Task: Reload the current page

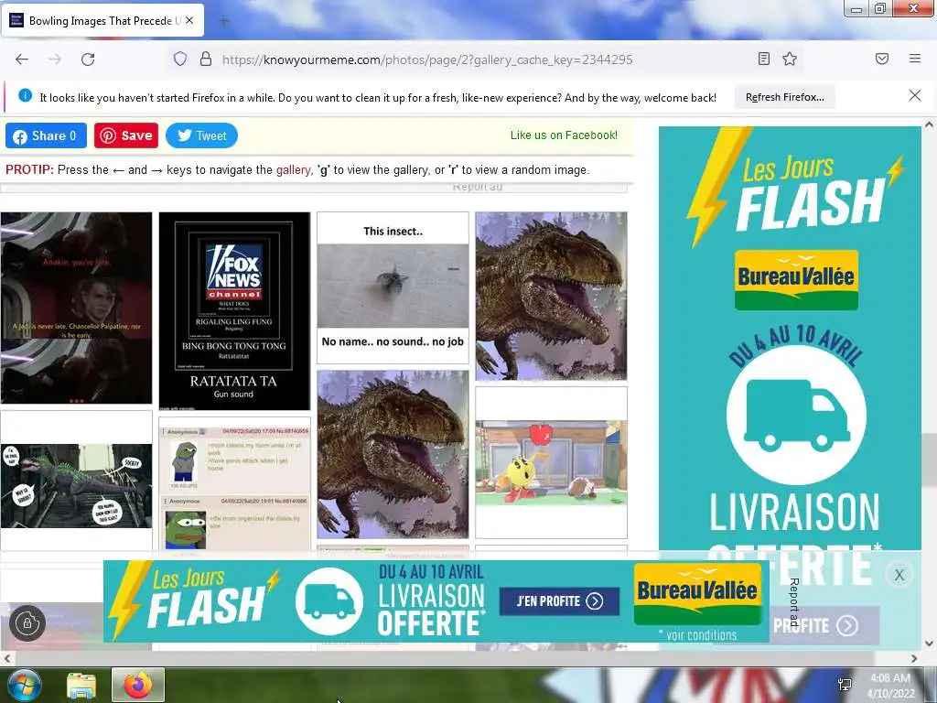Action: coord(88,59)
